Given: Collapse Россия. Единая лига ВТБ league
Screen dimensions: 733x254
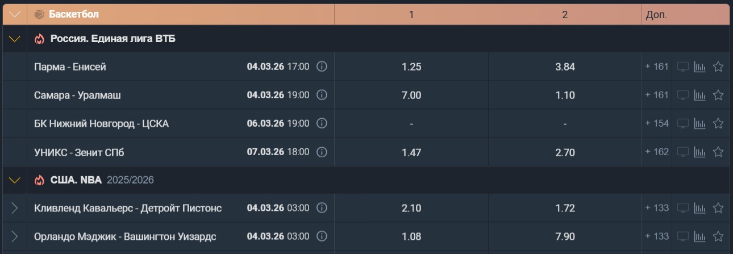Looking at the screenshot, I should tap(15, 39).
